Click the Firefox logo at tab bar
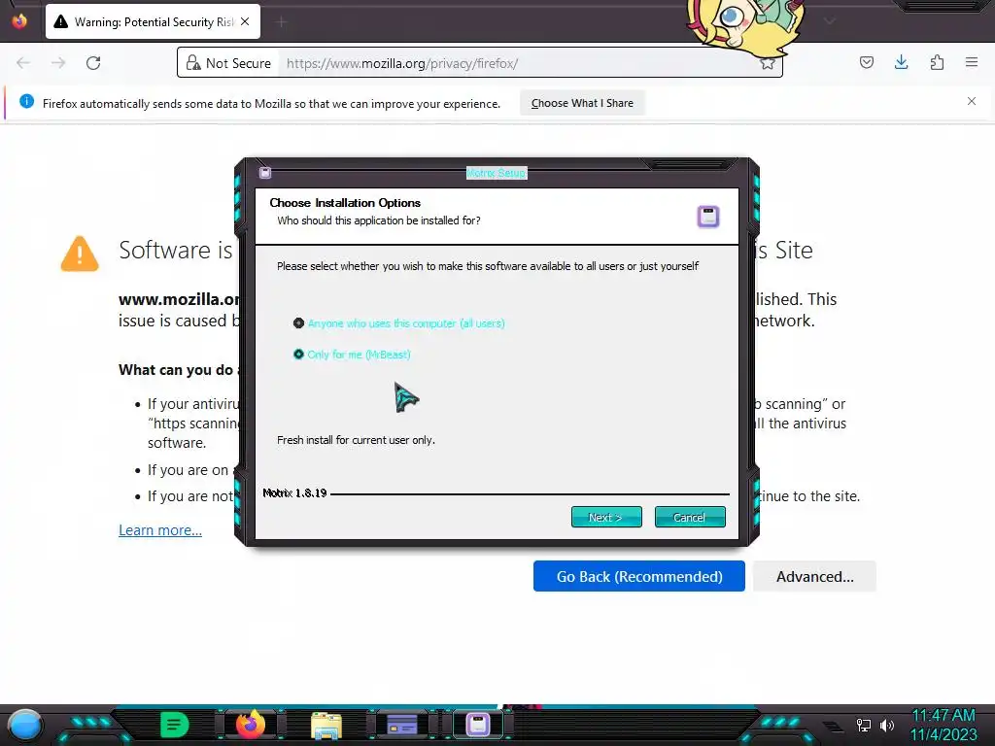Viewport: 995px width, 746px height. tap(19, 21)
